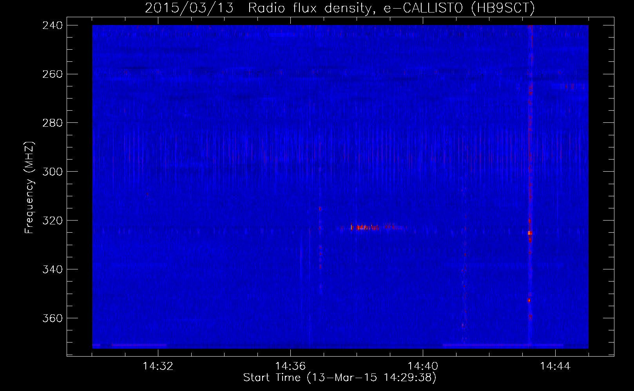
Task: Click the 280 frequency tick label
Action: [52, 123]
